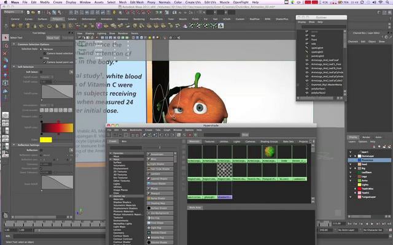This screenshot has width=393, height=245.
Task: Toggle visibility of the Head layer
Action: [x=351, y=164]
